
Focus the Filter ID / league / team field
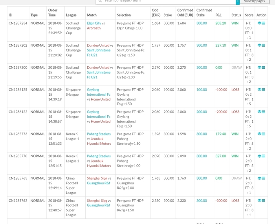click(x=166, y=2)
